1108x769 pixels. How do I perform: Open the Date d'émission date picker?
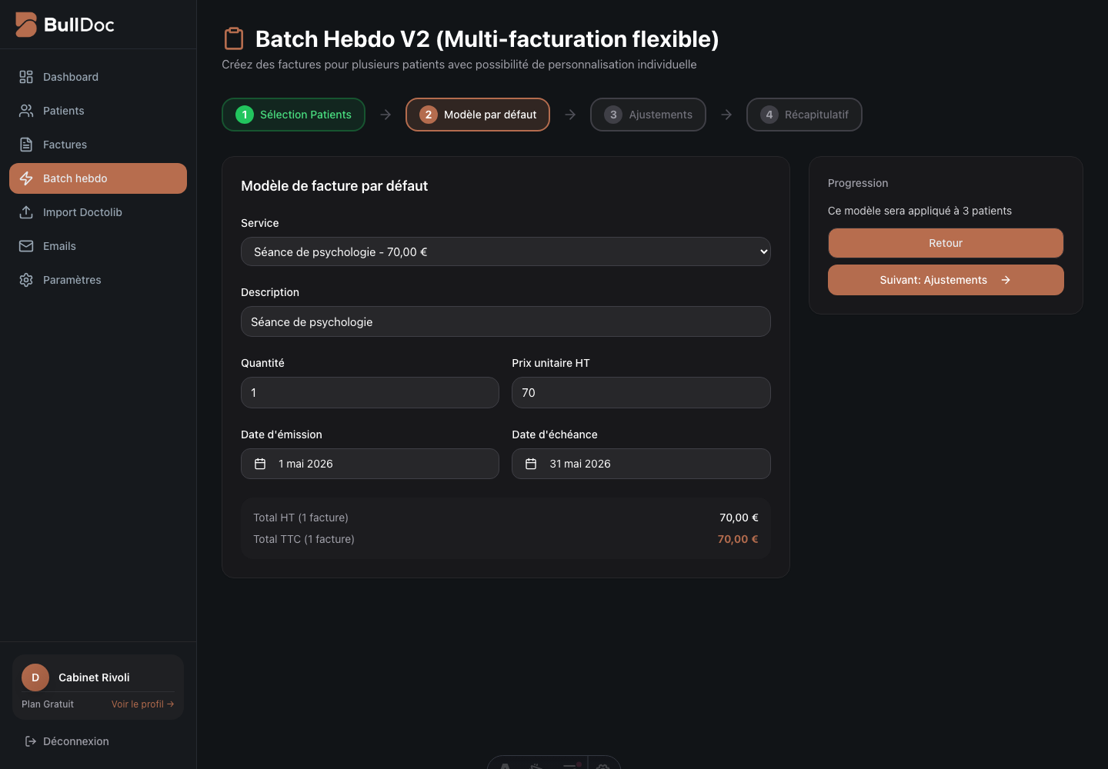370,464
